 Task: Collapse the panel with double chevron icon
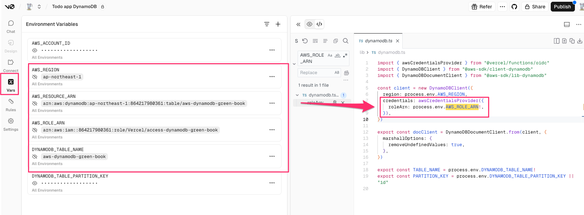click(298, 24)
